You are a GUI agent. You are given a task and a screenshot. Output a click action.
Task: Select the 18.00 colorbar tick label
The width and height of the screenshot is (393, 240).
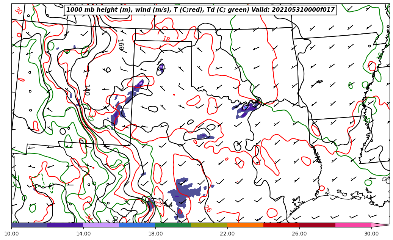tap(155, 234)
